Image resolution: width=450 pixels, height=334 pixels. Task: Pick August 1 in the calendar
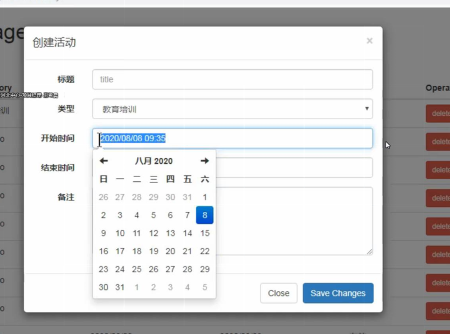(205, 197)
